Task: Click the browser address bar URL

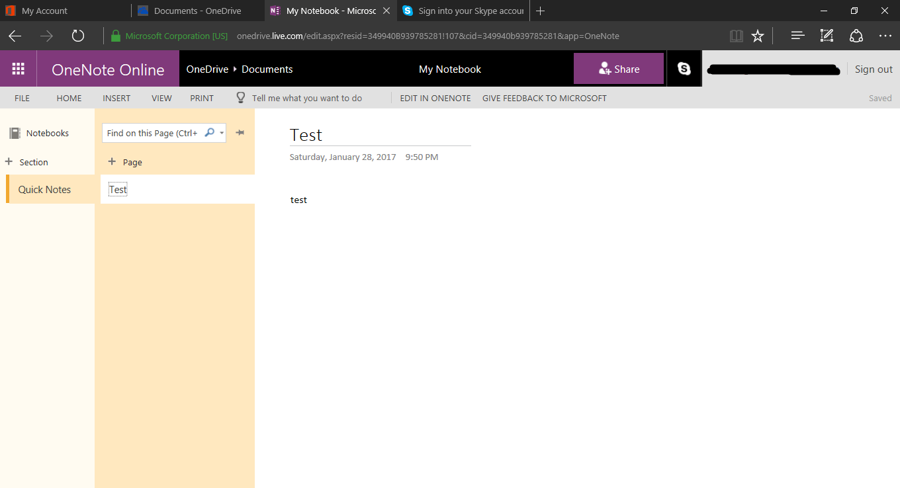Action: pyautogui.click(x=428, y=36)
